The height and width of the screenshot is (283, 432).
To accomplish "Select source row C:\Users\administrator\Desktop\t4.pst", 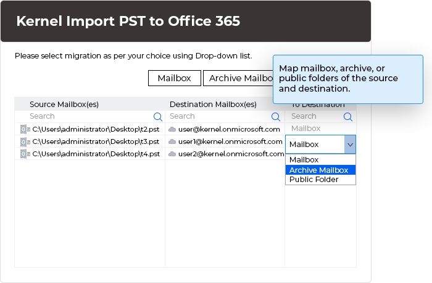I will [90, 154].
